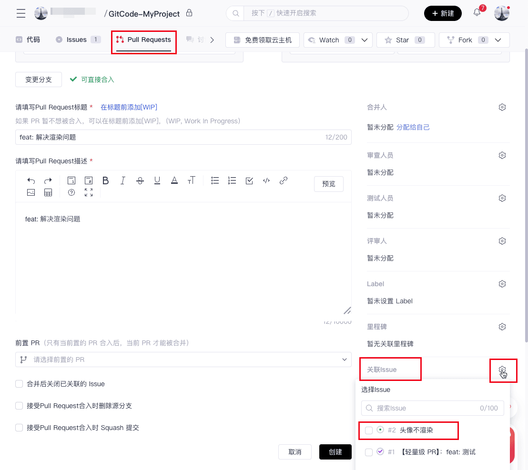
Task: Expand the Watch dropdown arrow
Action: [x=365, y=40]
